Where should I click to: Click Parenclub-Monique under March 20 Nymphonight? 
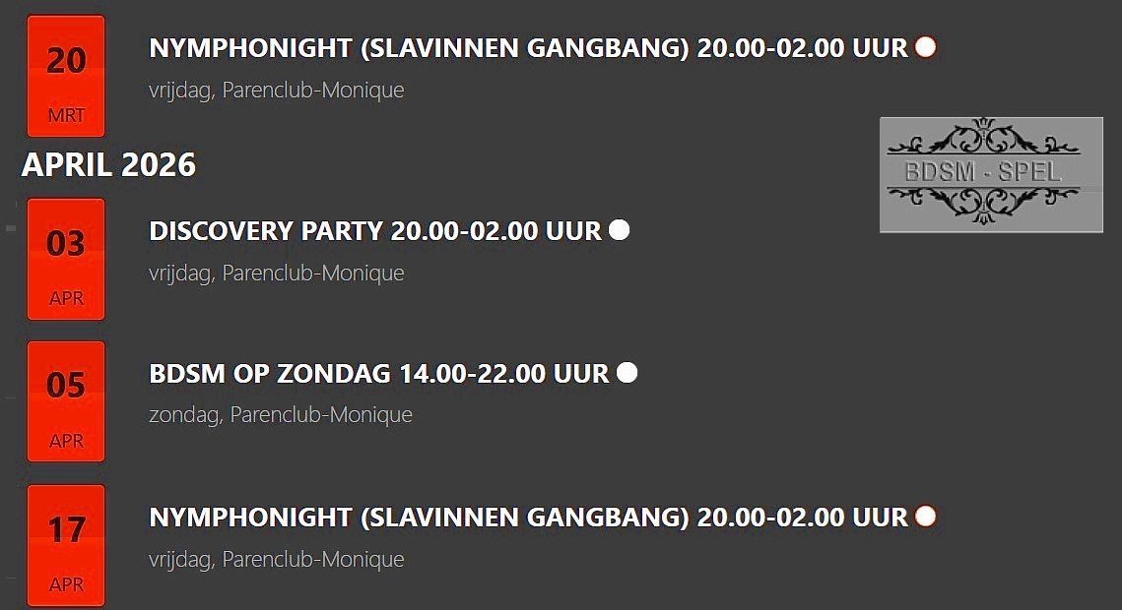pos(313,90)
